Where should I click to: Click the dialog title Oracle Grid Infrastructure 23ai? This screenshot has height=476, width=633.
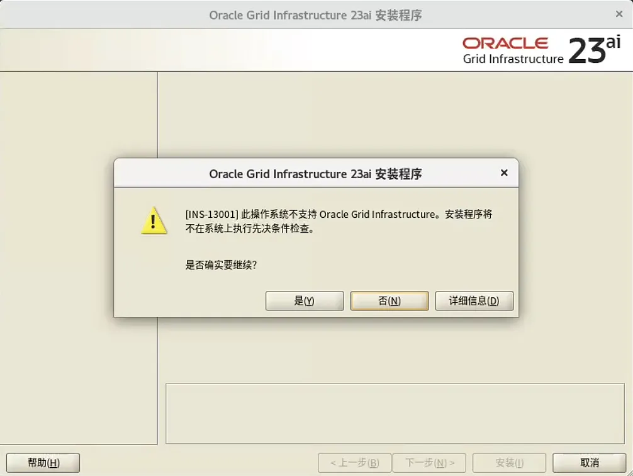[x=316, y=174]
